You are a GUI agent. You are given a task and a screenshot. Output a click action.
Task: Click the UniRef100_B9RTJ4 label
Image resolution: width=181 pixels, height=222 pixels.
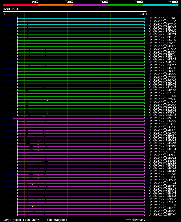pos(162,149)
